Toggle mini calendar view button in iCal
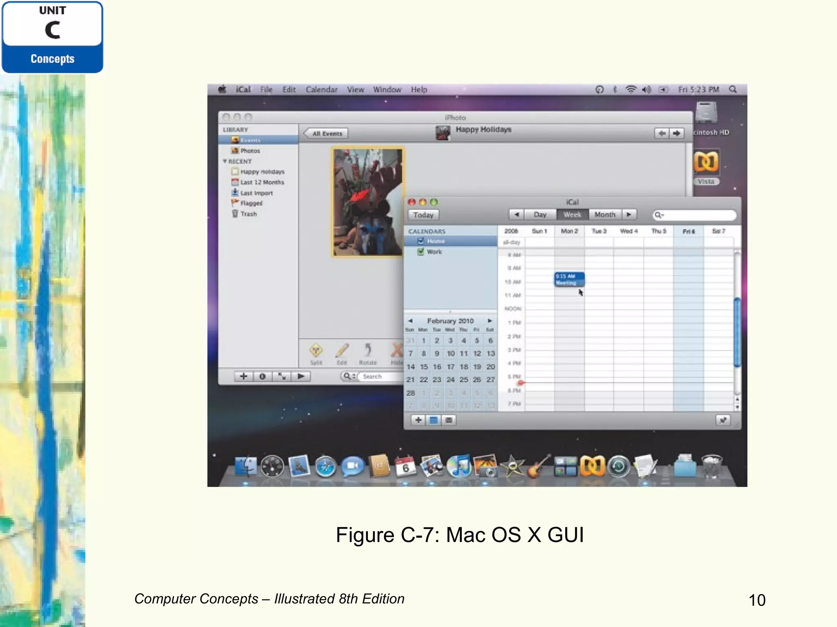 pos(434,420)
